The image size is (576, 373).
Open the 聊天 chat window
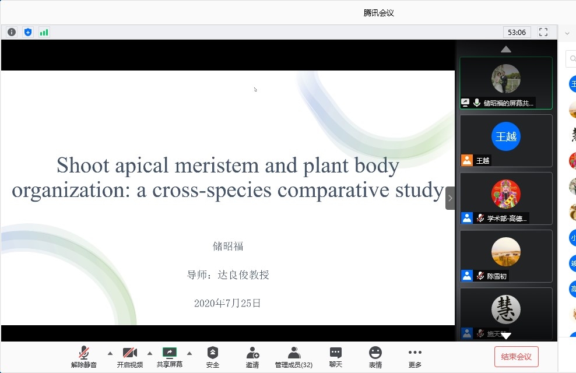pyautogui.click(x=336, y=357)
